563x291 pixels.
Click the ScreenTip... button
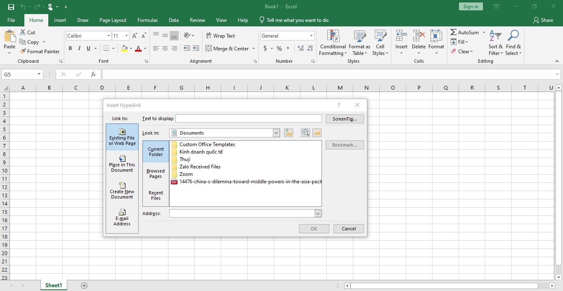pos(345,119)
